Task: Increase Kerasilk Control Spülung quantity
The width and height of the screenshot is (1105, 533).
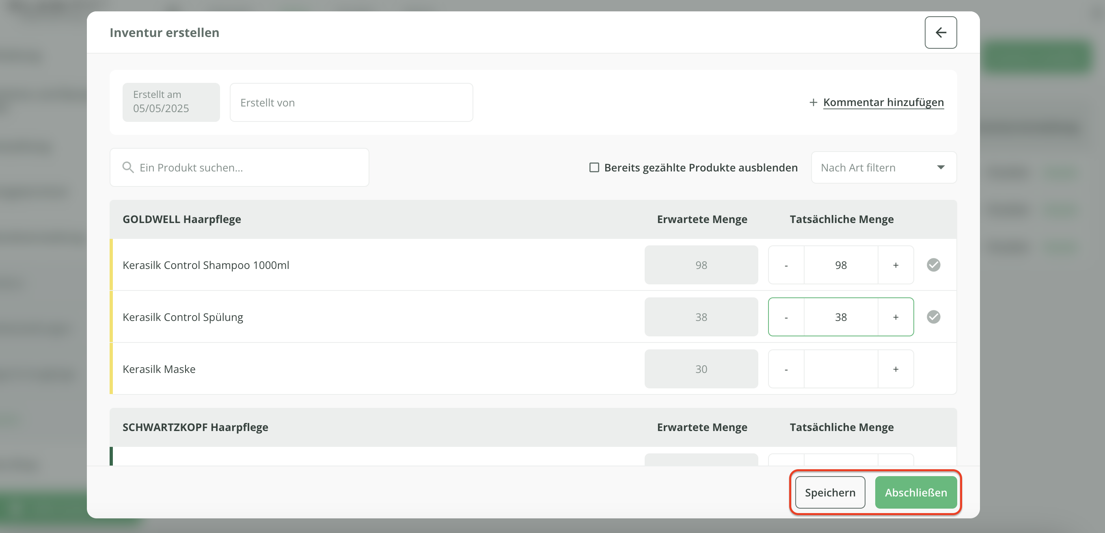Action: (895, 317)
